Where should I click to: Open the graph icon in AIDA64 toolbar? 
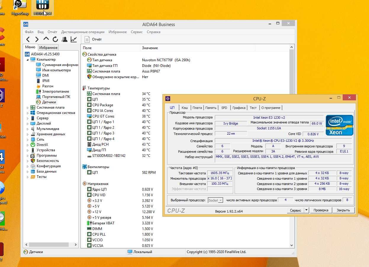coord(74,39)
